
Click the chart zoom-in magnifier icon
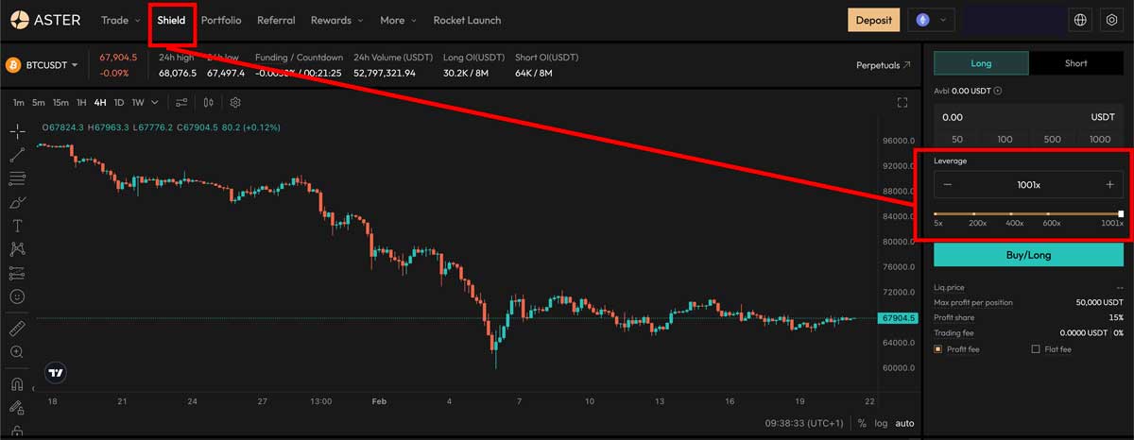click(17, 352)
